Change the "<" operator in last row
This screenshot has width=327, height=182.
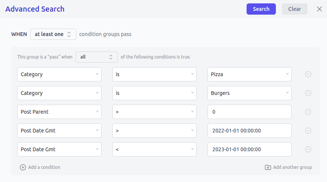(x=154, y=149)
